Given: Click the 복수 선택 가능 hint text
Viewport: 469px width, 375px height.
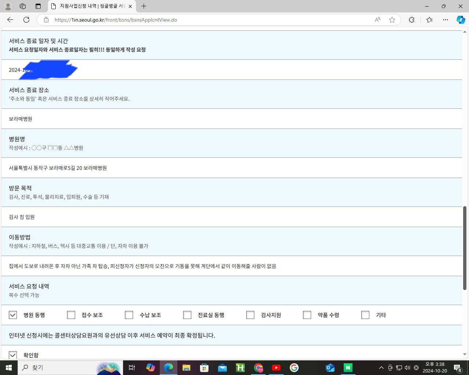Looking at the screenshot, I should tap(24, 295).
